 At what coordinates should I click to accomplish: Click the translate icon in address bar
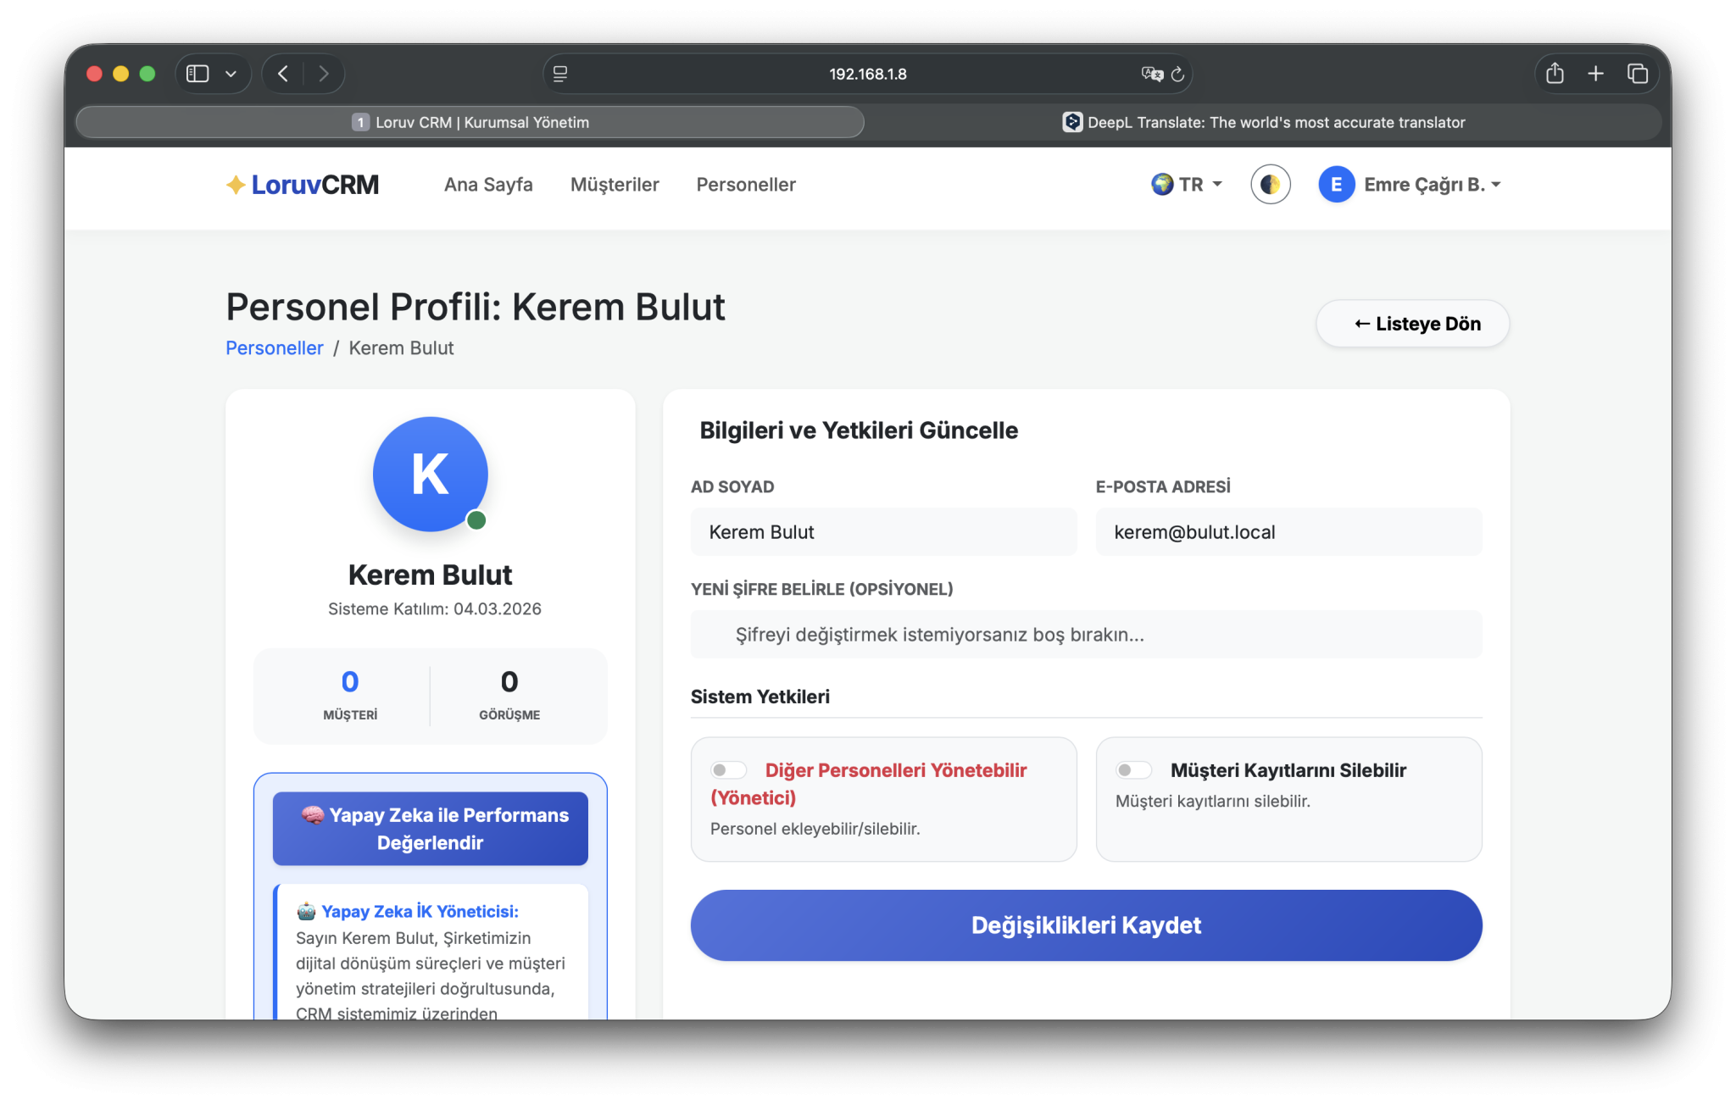[x=1151, y=74]
